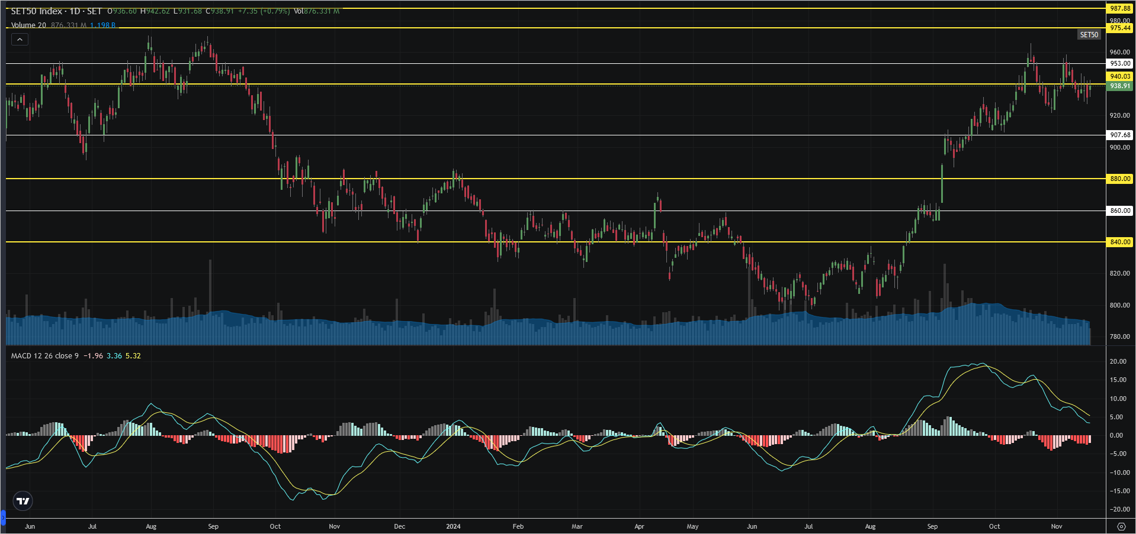The height and width of the screenshot is (534, 1136).
Task: Click the 907.68 price label
Action: [x=1119, y=135]
